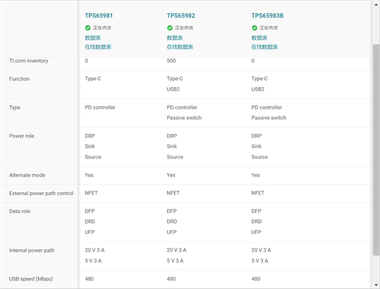Image resolution: width=380 pixels, height=289 pixels.
Task: Click Alternate mode Yes under TPS65982
Action: (171, 175)
